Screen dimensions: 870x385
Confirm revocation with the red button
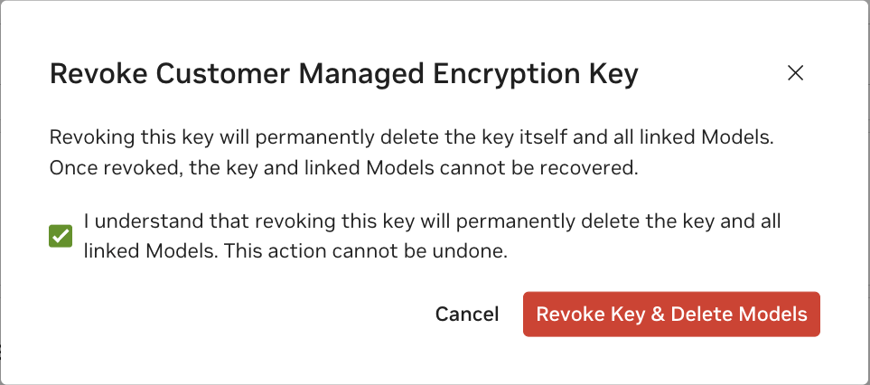pos(671,315)
